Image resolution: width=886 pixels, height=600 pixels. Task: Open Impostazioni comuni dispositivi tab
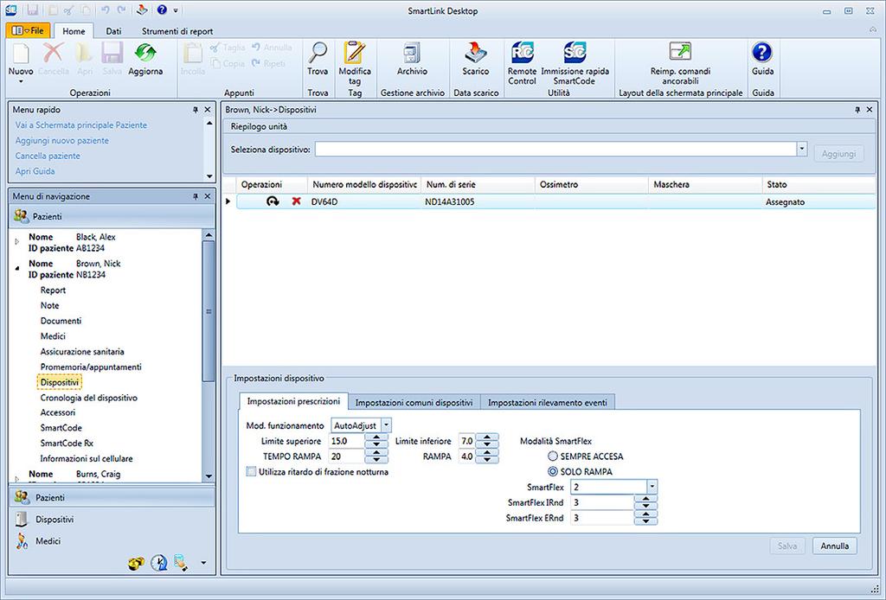pos(414,402)
